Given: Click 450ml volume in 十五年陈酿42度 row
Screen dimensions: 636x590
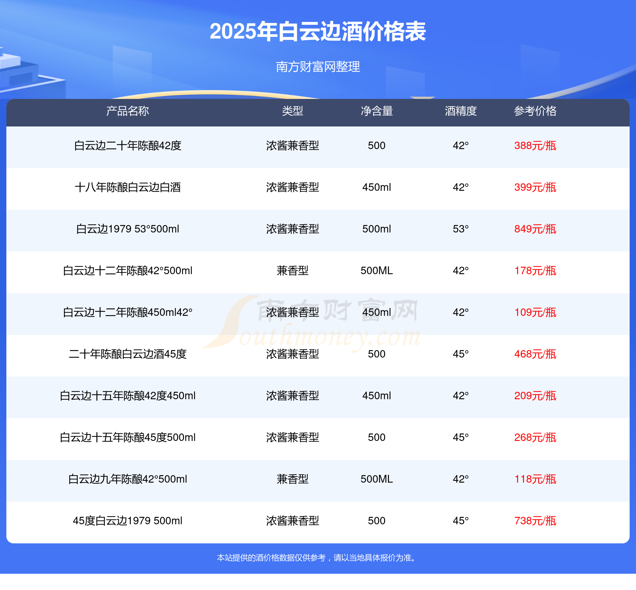Looking at the screenshot, I should click(x=377, y=396).
